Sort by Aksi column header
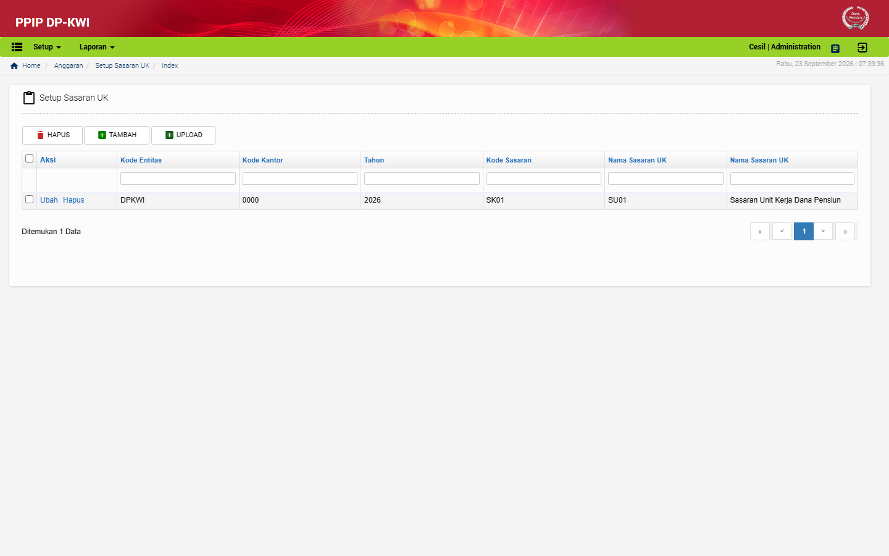Image resolution: width=889 pixels, height=556 pixels. [48, 160]
